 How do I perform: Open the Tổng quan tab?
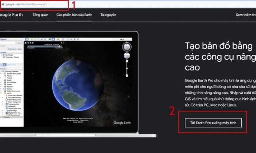(40, 15)
